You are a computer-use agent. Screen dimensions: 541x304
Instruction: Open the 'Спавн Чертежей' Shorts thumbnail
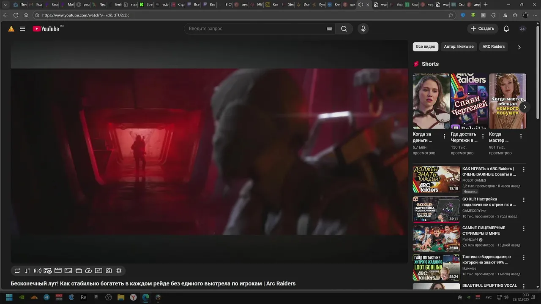click(469, 101)
